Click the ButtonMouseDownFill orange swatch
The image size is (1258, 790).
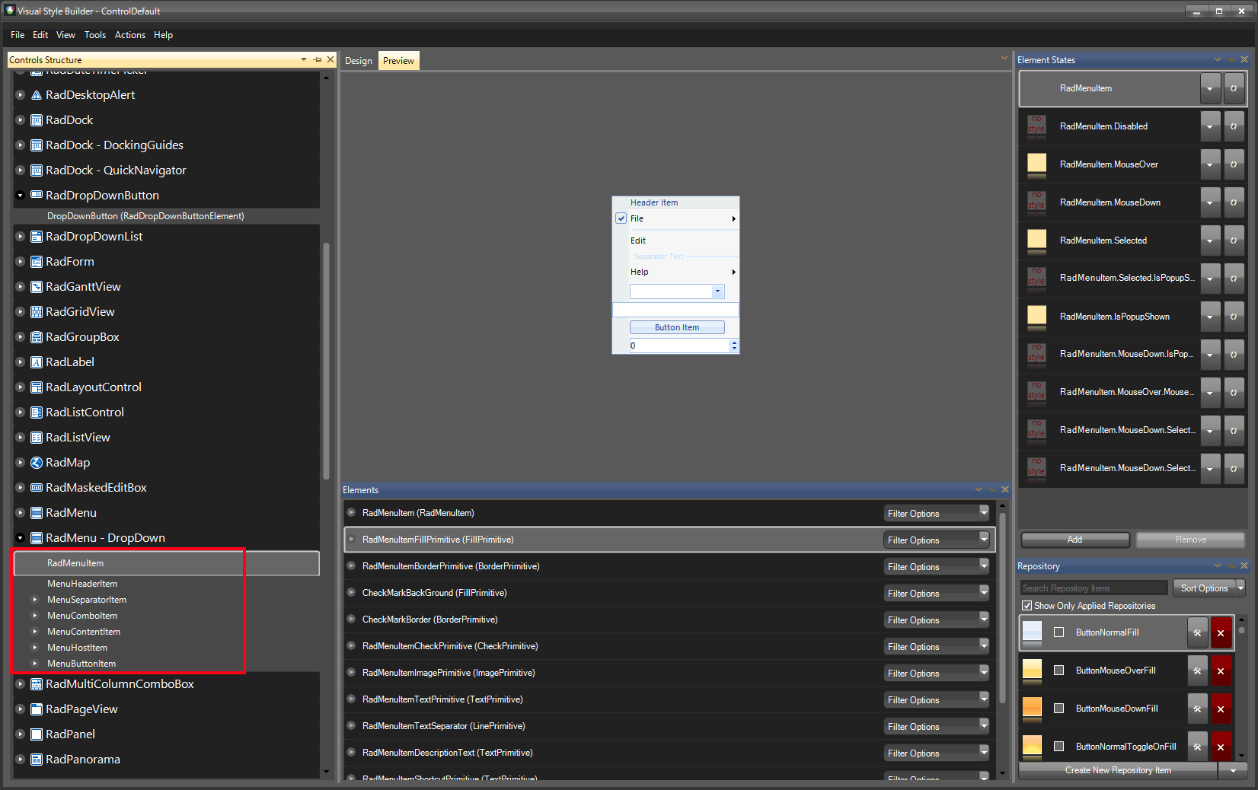(1032, 708)
